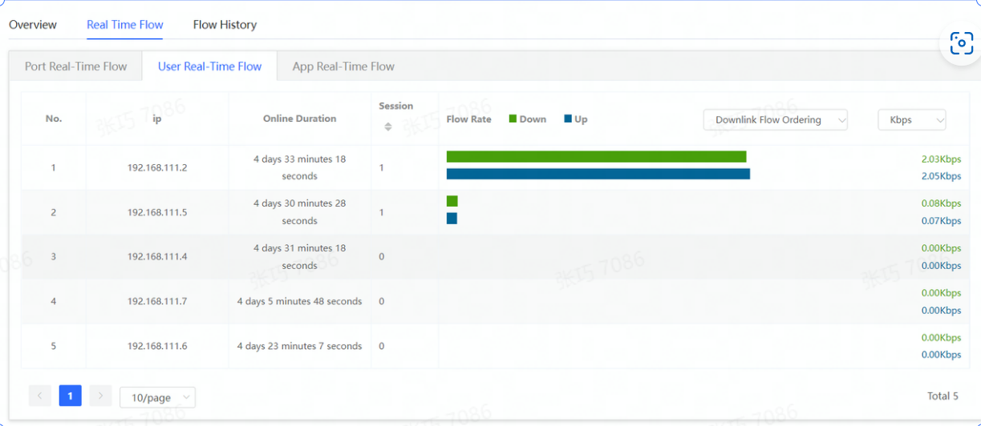Click the ip column header
The image size is (981, 426).
pos(157,119)
